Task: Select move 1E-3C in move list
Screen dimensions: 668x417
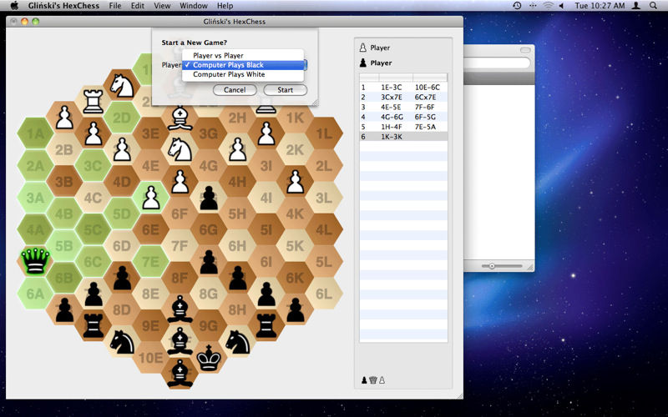Action: (x=391, y=87)
